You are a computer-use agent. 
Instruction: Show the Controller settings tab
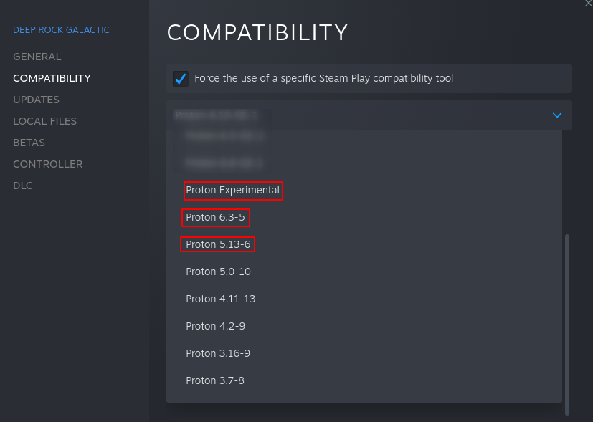pyautogui.click(x=47, y=164)
